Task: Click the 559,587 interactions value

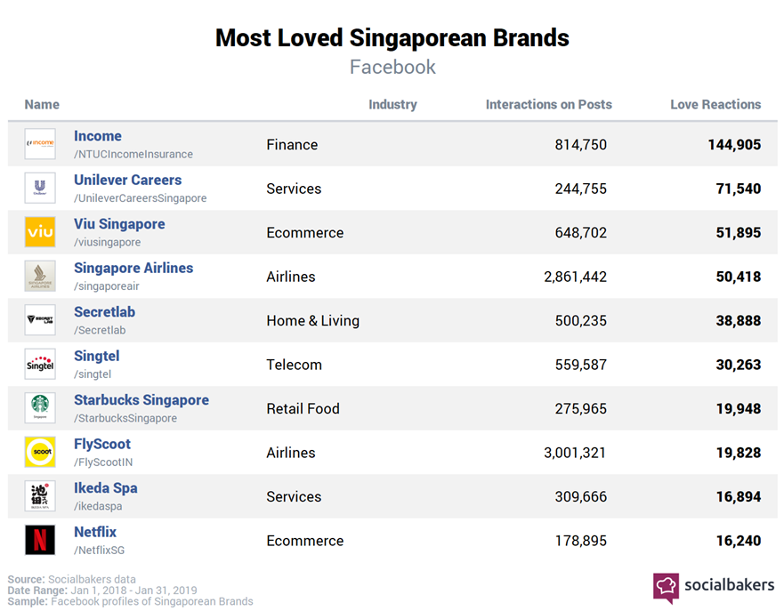Action: (581, 365)
